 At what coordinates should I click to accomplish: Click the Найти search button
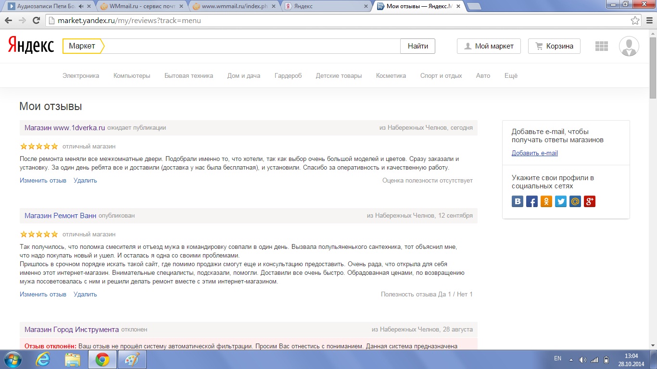tap(417, 46)
